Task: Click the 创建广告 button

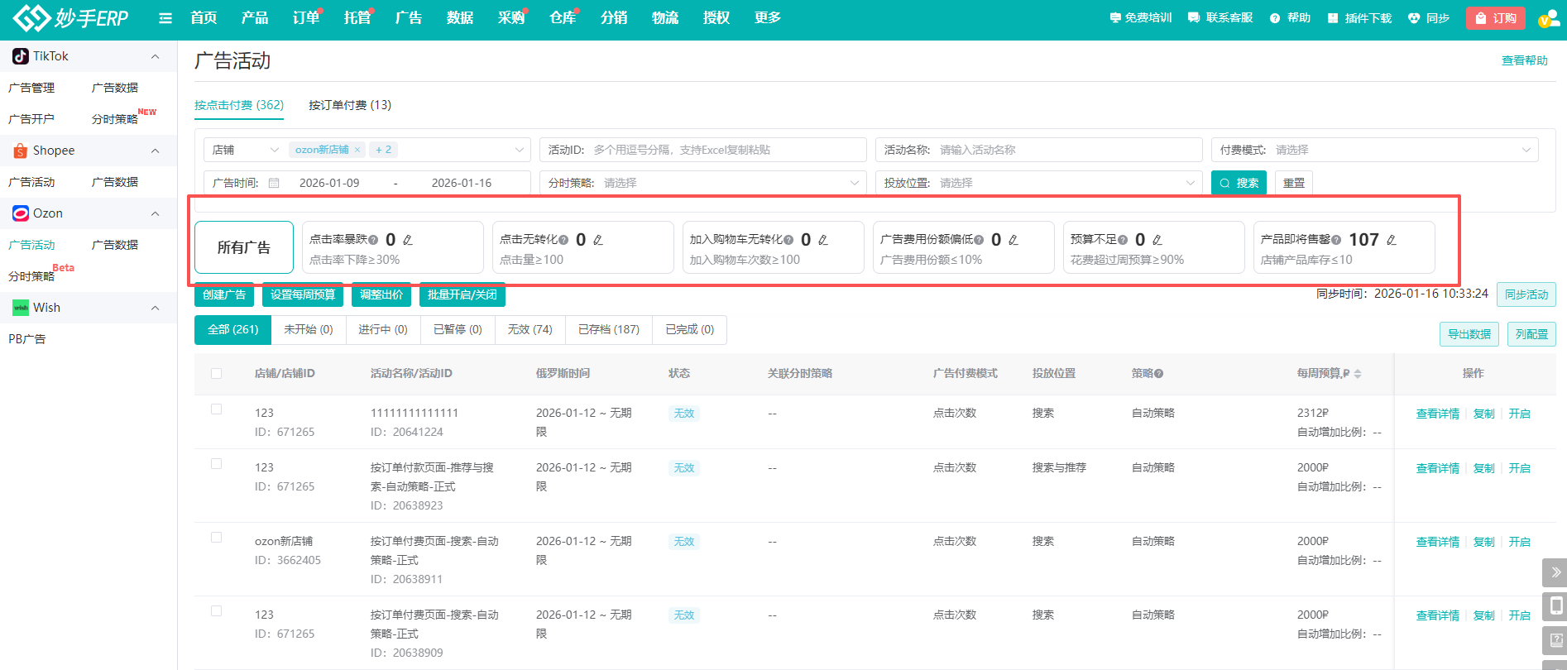Action: [224, 294]
